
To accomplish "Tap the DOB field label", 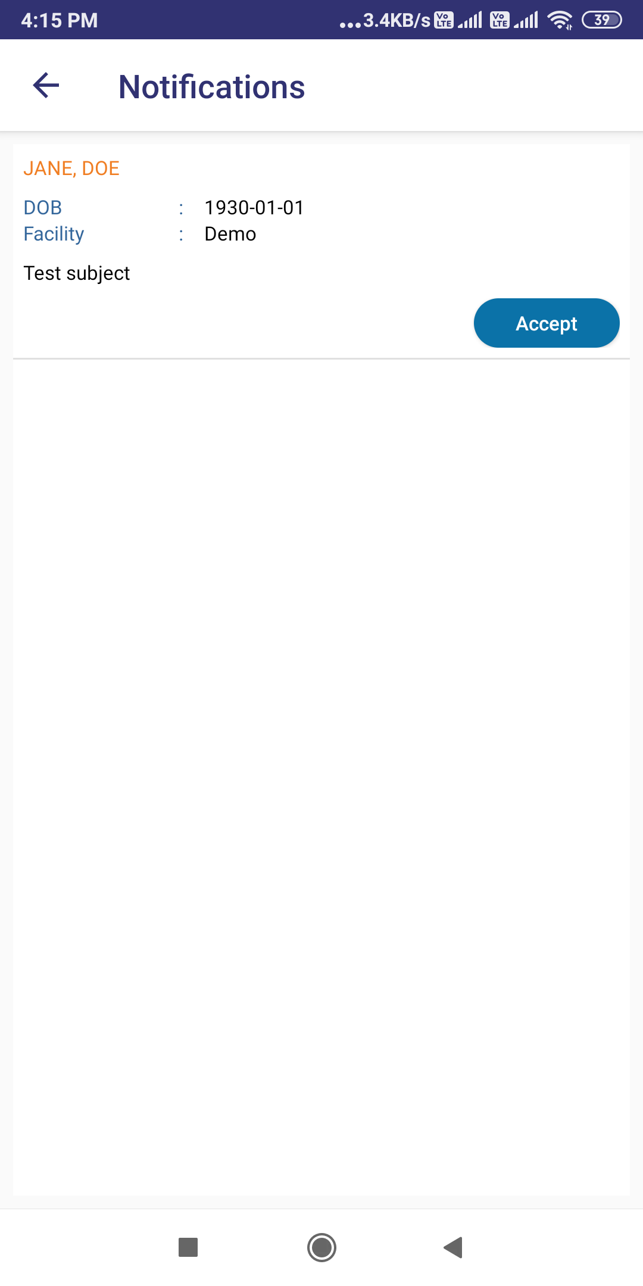I will pyautogui.click(x=43, y=208).
